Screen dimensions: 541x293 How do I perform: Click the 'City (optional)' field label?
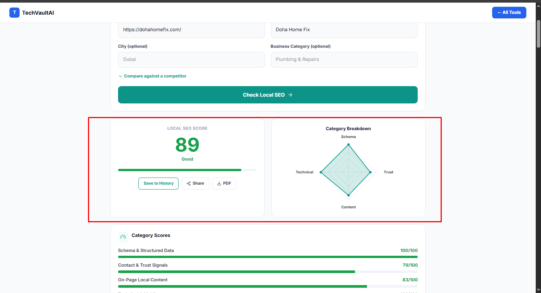click(133, 46)
